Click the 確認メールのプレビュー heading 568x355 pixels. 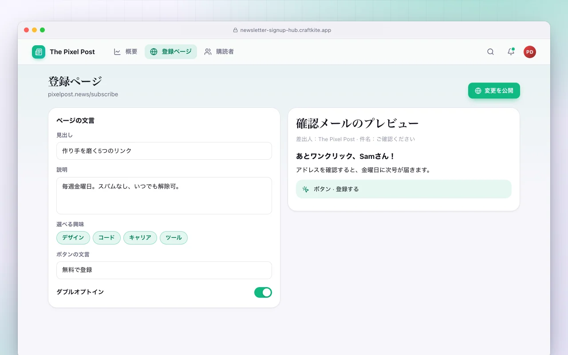pyautogui.click(x=357, y=123)
